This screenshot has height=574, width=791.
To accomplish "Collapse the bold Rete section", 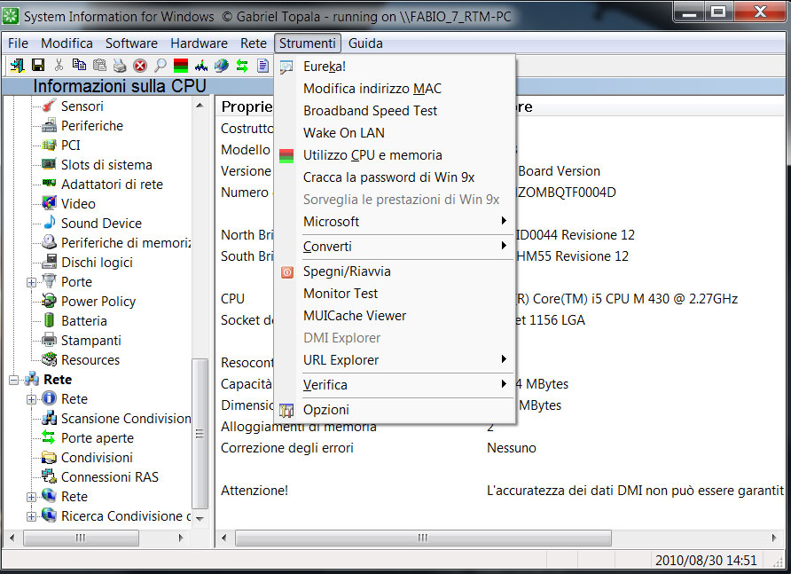I will [x=13, y=380].
